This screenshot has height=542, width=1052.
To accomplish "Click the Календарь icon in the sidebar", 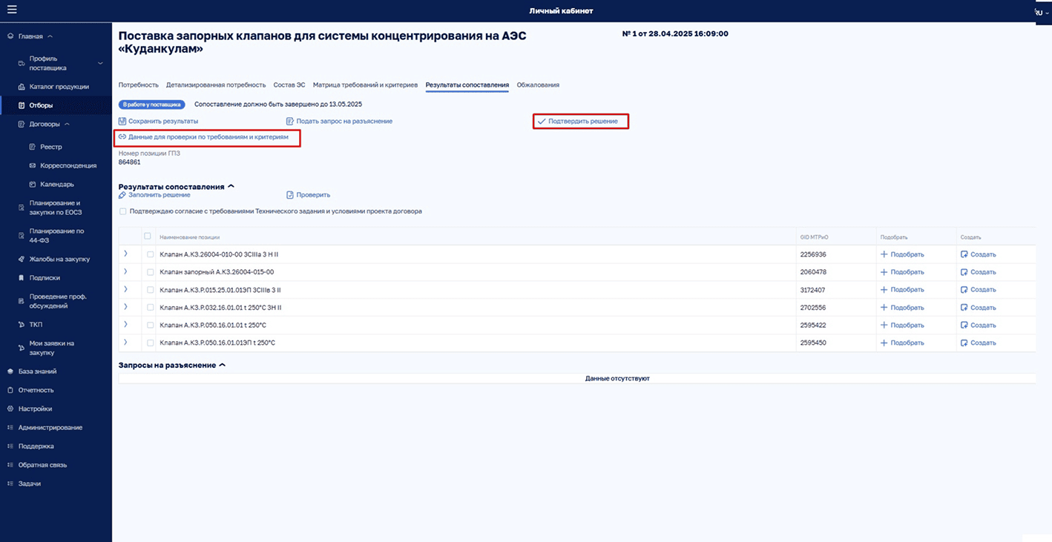I will pyautogui.click(x=33, y=184).
